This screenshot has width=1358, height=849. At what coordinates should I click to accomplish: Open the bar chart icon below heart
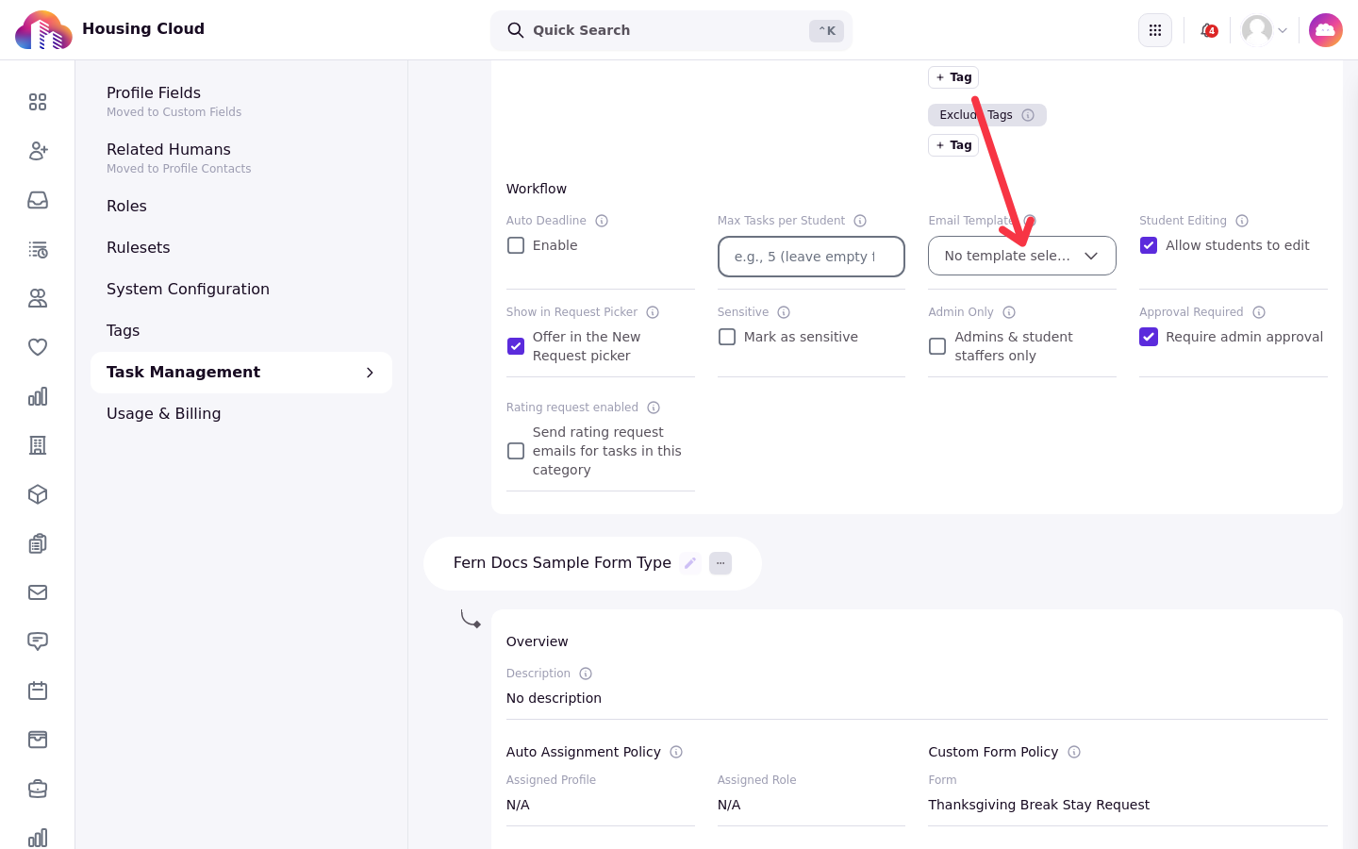(38, 396)
